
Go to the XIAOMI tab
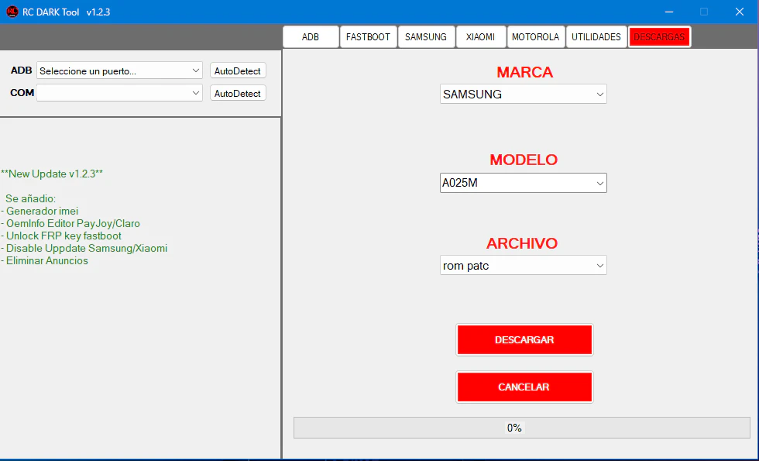[481, 37]
